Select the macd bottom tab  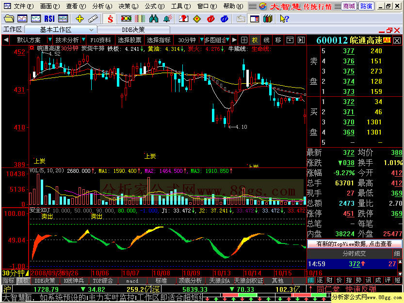click(x=132, y=281)
